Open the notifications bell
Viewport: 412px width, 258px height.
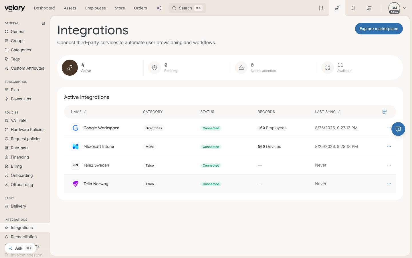click(x=353, y=8)
